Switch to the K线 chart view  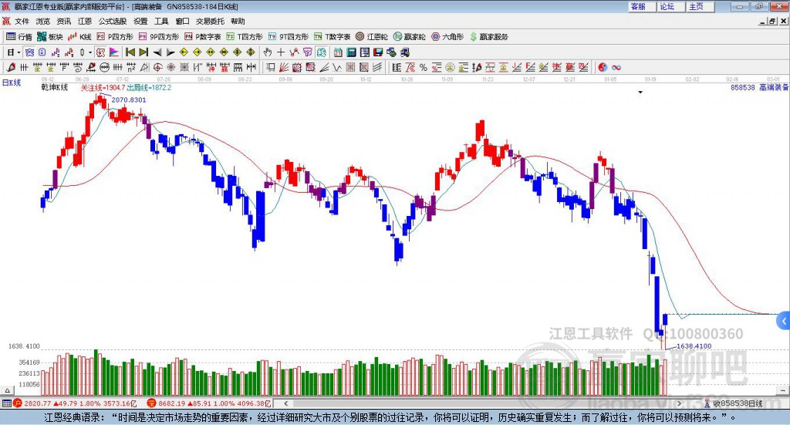[79, 37]
